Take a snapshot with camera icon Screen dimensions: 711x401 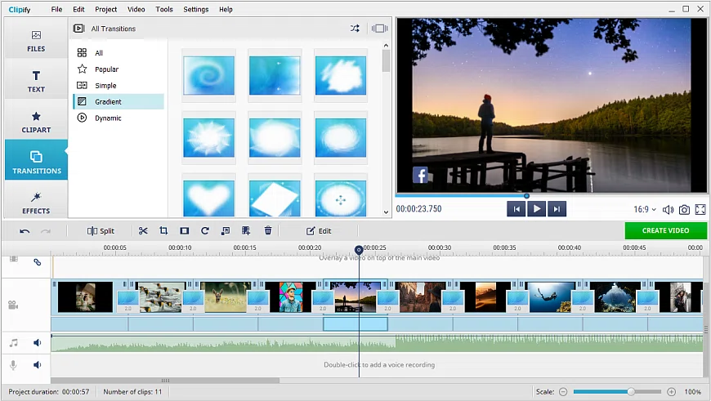click(x=684, y=210)
